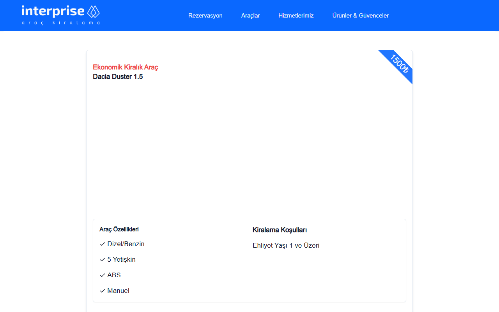
Task: Click the checkmark next to 5 Yetişkin
Action: point(103,260)
